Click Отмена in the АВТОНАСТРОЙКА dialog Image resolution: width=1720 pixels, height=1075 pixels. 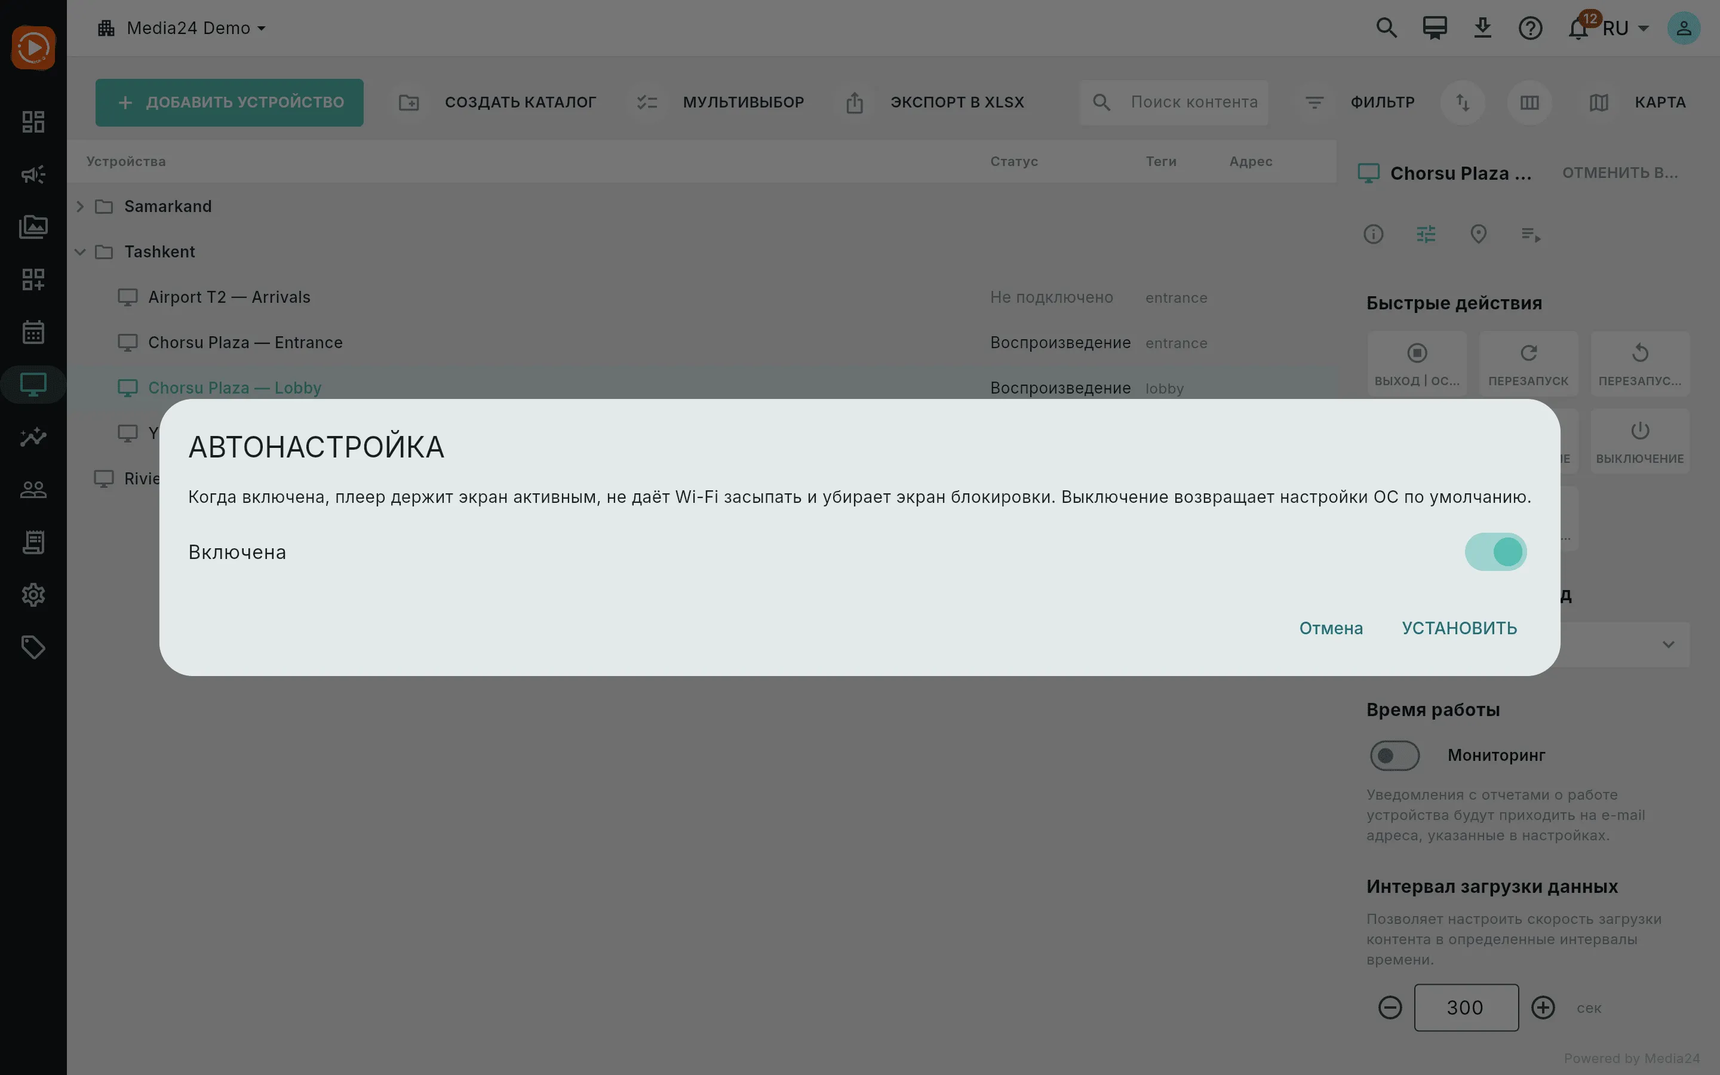pos(1331,628)
